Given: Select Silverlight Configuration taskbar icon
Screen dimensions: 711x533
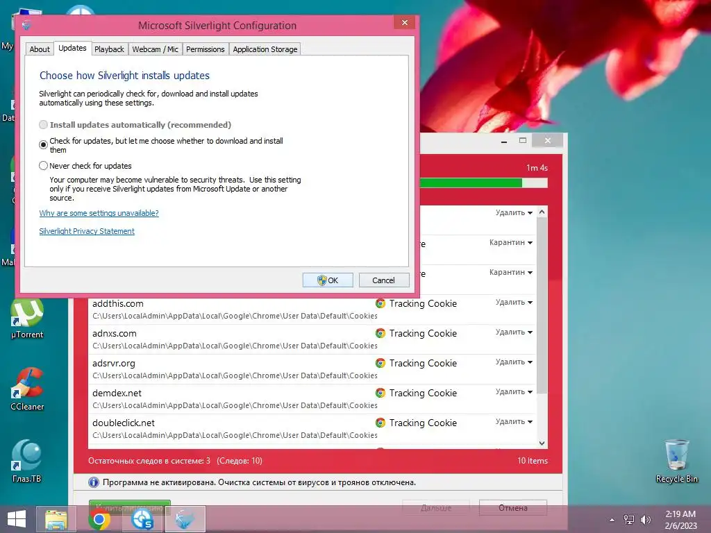Looking at the screenshot, I should (185, 519).
